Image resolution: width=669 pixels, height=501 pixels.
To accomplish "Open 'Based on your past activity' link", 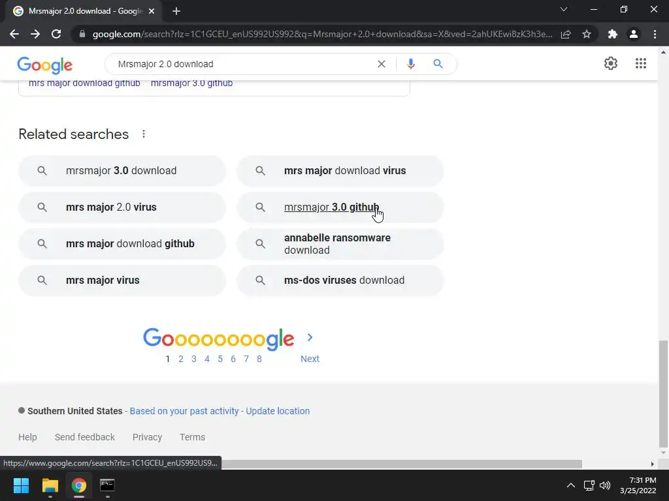I will pyautogui.click(x=184, y=411).
